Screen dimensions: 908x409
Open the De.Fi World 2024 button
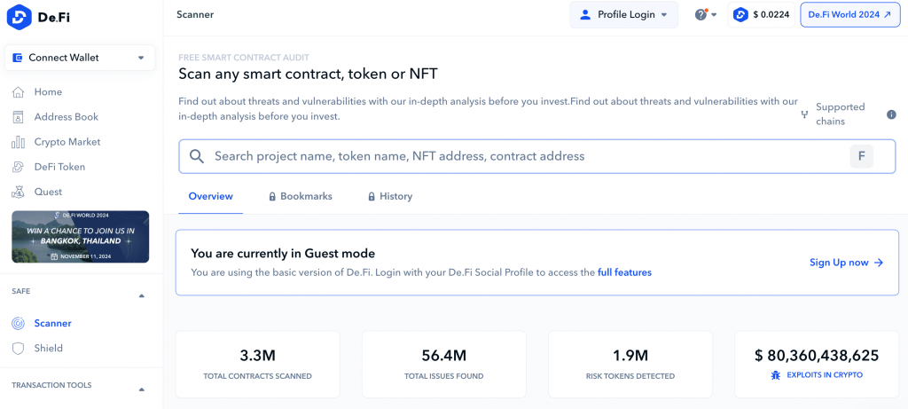pyautogui.click(x=849, y=15)
